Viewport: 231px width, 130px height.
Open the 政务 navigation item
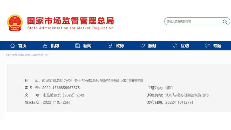point(120,46)
